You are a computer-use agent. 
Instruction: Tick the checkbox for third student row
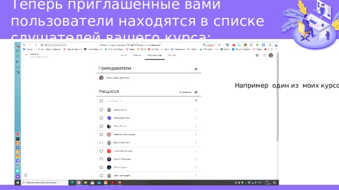pos(101,126)
